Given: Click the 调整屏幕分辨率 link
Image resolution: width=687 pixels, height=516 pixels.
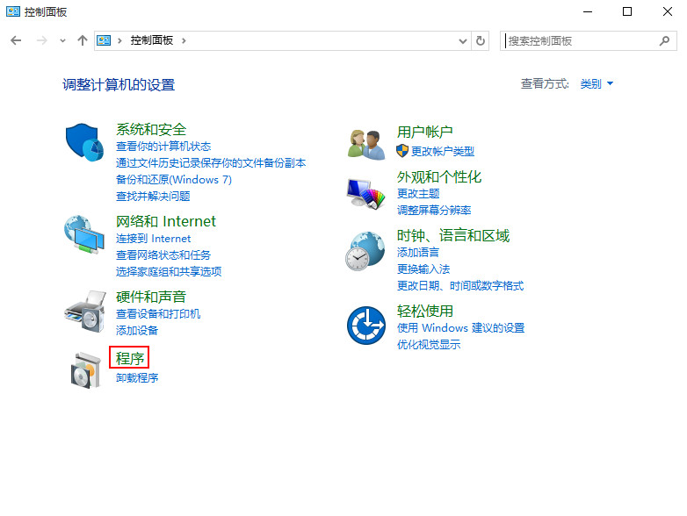Looking at the screenshot, I should coord(434,210).
